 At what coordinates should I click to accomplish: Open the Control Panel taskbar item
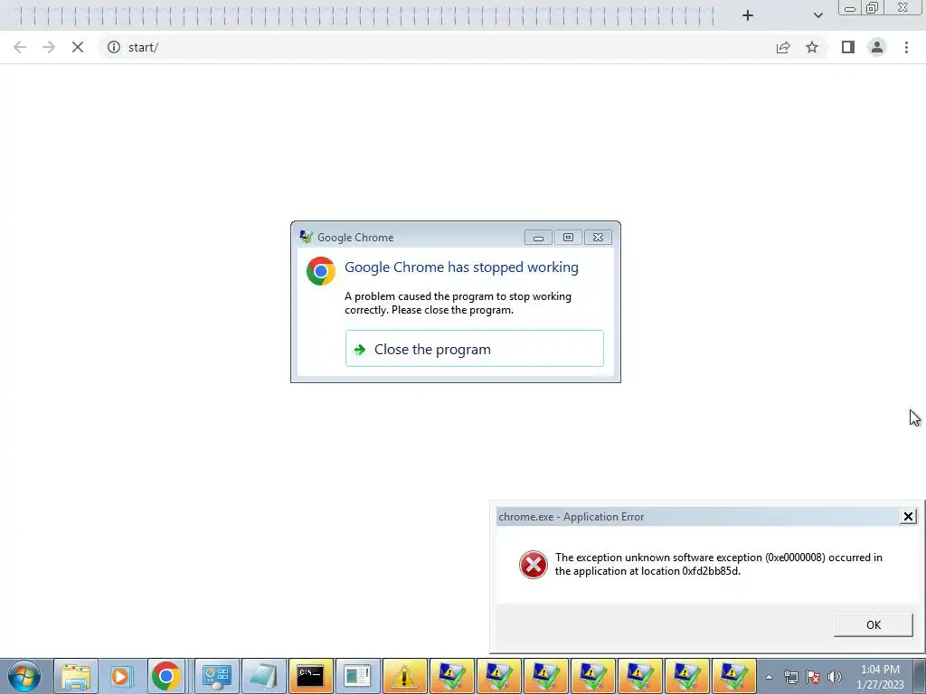pos(217,676)
